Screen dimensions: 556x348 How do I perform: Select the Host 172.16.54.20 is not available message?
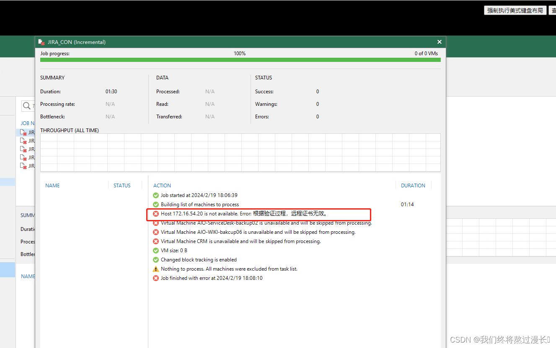[244, 214]
